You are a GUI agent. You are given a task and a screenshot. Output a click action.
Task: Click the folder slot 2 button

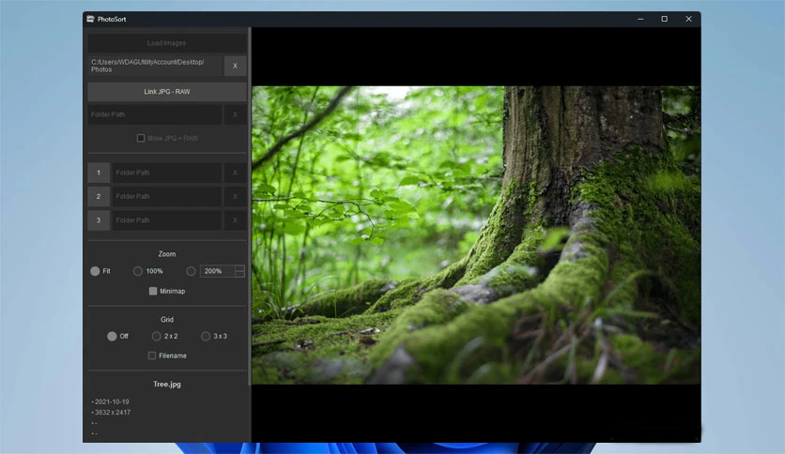click(99, 196)
